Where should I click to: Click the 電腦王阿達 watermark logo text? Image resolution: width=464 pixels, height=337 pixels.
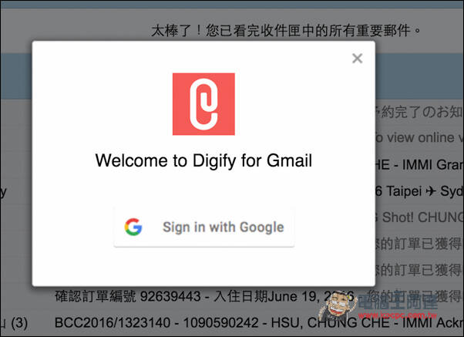pyautogui.click(x=398, y=301)
